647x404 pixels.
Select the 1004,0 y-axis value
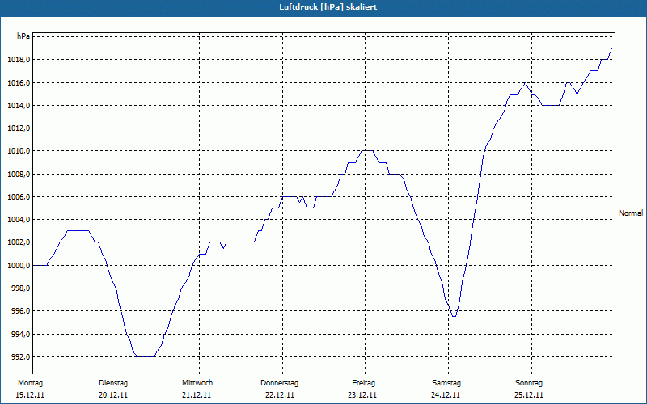pyautogui.click(x=19, y=219)
